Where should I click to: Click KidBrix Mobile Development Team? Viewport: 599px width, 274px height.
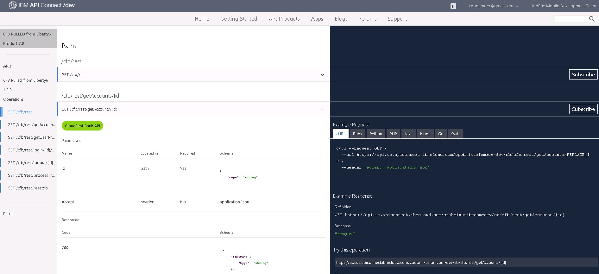[x=564, y=6]
